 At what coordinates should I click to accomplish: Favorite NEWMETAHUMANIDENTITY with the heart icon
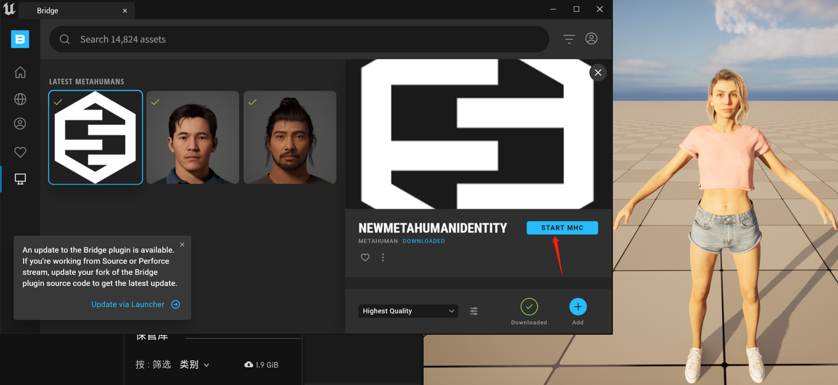365,257
